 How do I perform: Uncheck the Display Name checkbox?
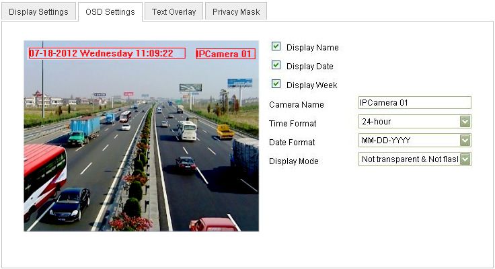point(276,46)
